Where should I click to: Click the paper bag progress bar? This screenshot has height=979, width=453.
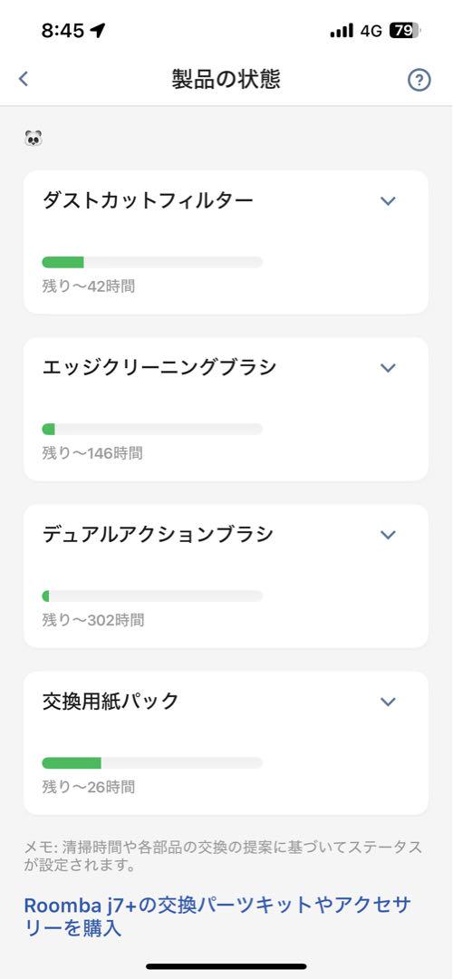[x=152, y=763]
